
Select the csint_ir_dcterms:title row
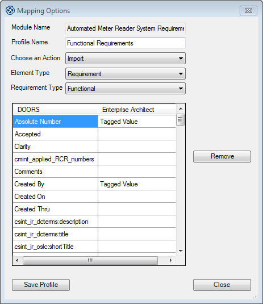click(94, 234)
